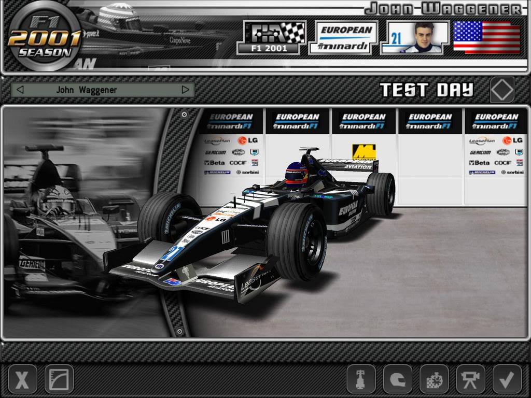Click the Minardi car 3D model
Image resolution: width=531 pixels, height=398 pixels.
pos(249,225)
